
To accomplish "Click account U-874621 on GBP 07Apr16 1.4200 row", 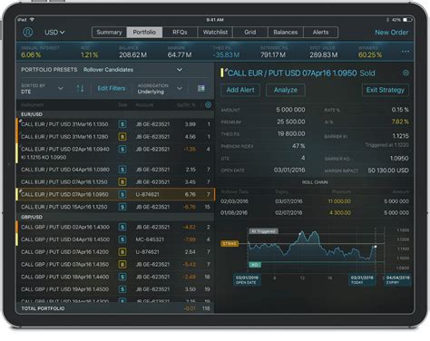I will coord(147,252).
